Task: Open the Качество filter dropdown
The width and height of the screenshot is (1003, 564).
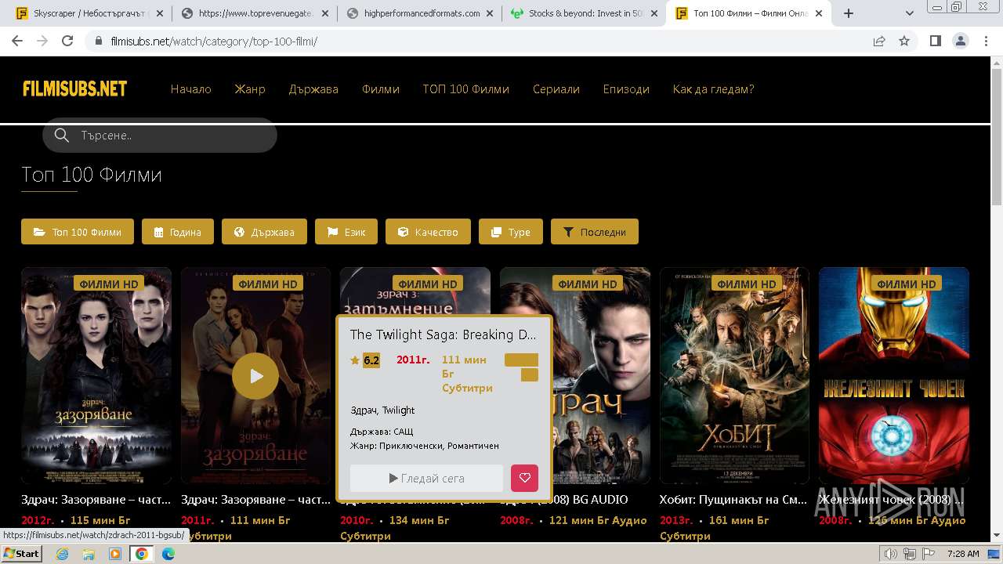Action: [428, 232]
